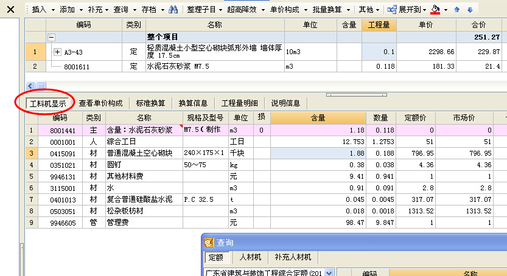Click the 合价 column header
The width and height of the screenshot is (507, 276).
coord(479,25)
